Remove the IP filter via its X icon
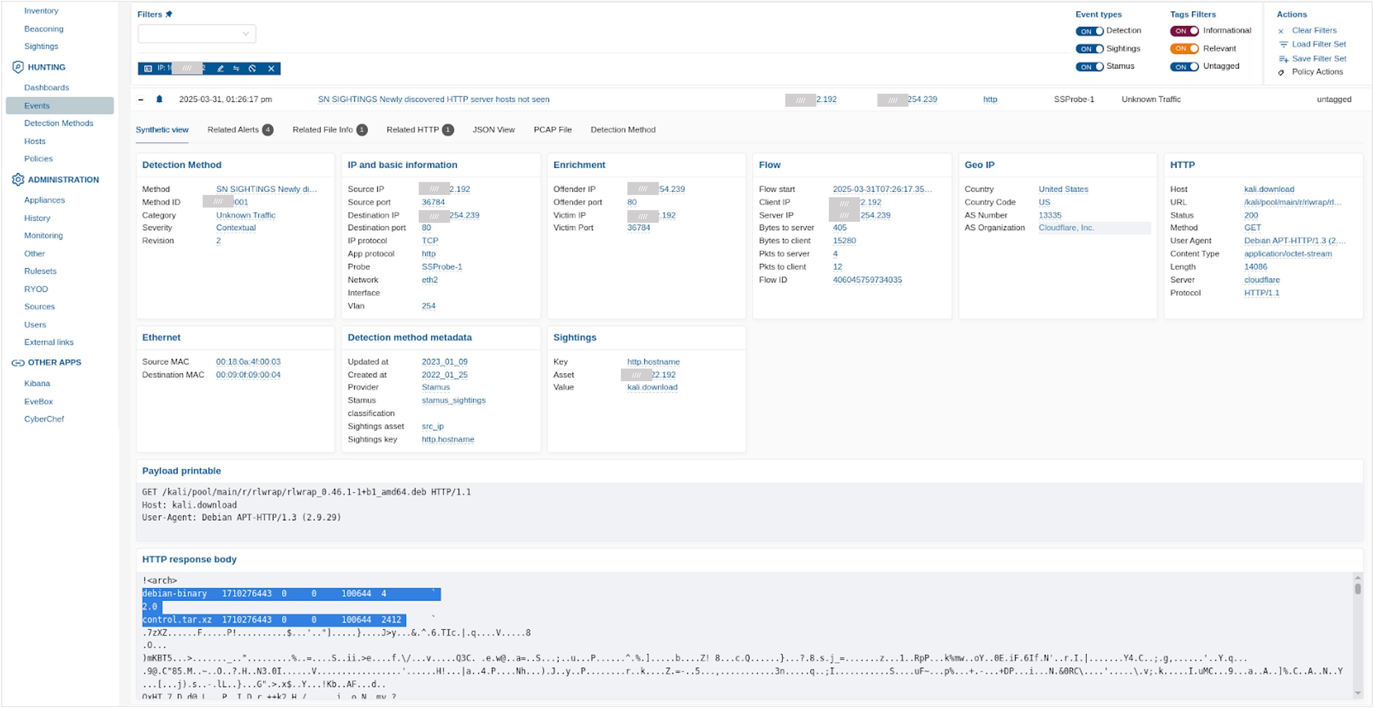This screenshot has height=708, width=1374. (271, 68)
